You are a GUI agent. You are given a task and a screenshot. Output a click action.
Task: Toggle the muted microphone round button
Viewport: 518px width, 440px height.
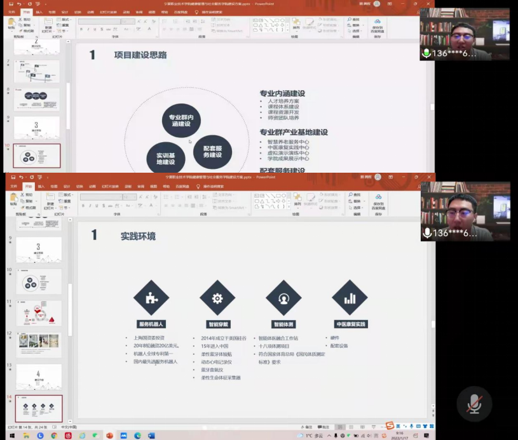coord(474,403)
